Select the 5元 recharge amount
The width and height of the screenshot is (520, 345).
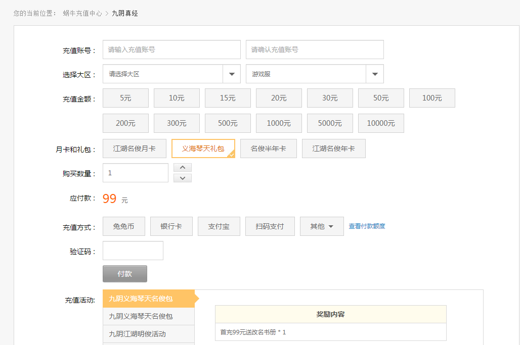[125, 98]
